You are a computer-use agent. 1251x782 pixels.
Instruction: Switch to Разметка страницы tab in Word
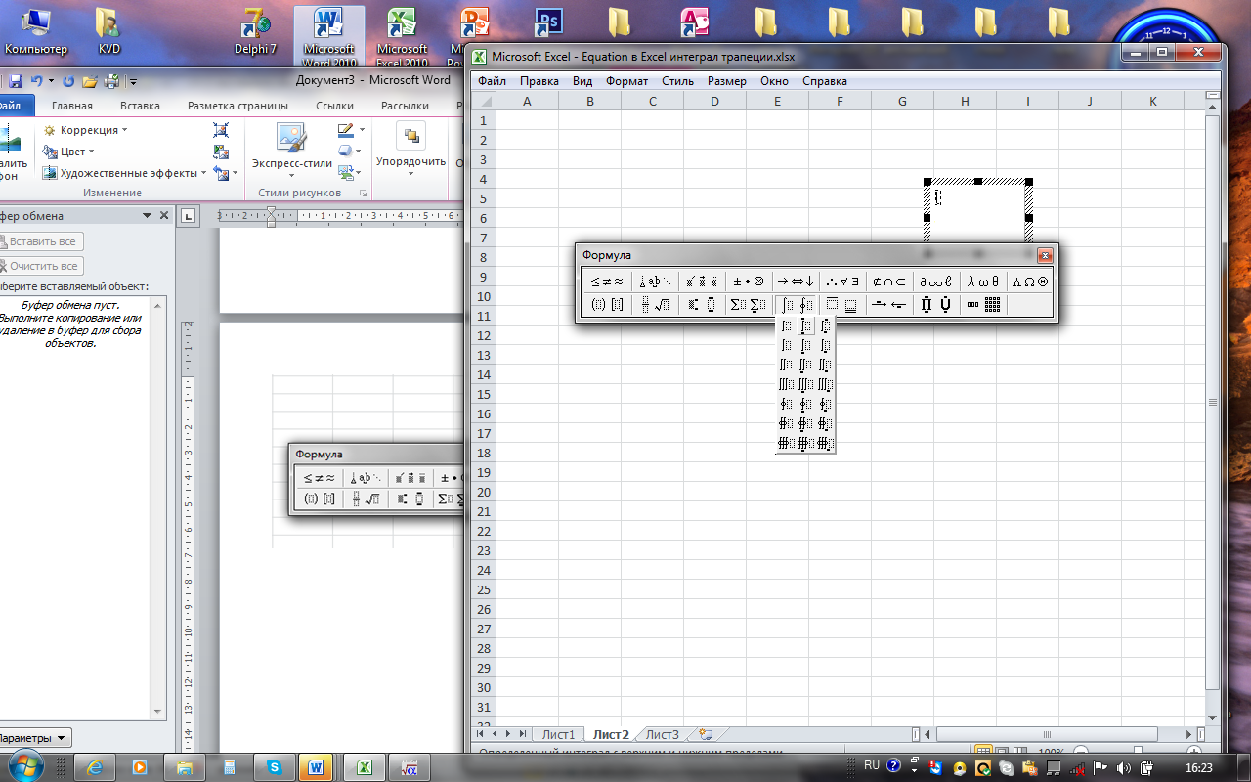(x=237, y=106)
